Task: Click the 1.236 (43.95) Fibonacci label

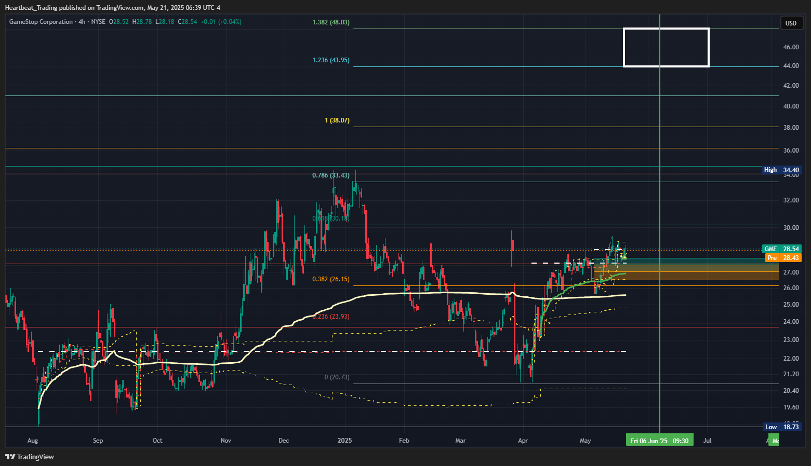Action: tap(331, 60)
